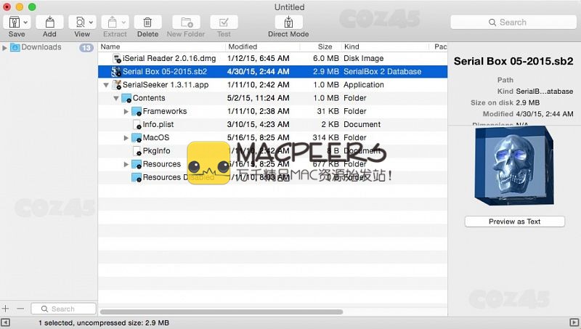Click the horizontal scrollbar of file list
Viewport: 581px width, 329px height.
pos(222,312)
